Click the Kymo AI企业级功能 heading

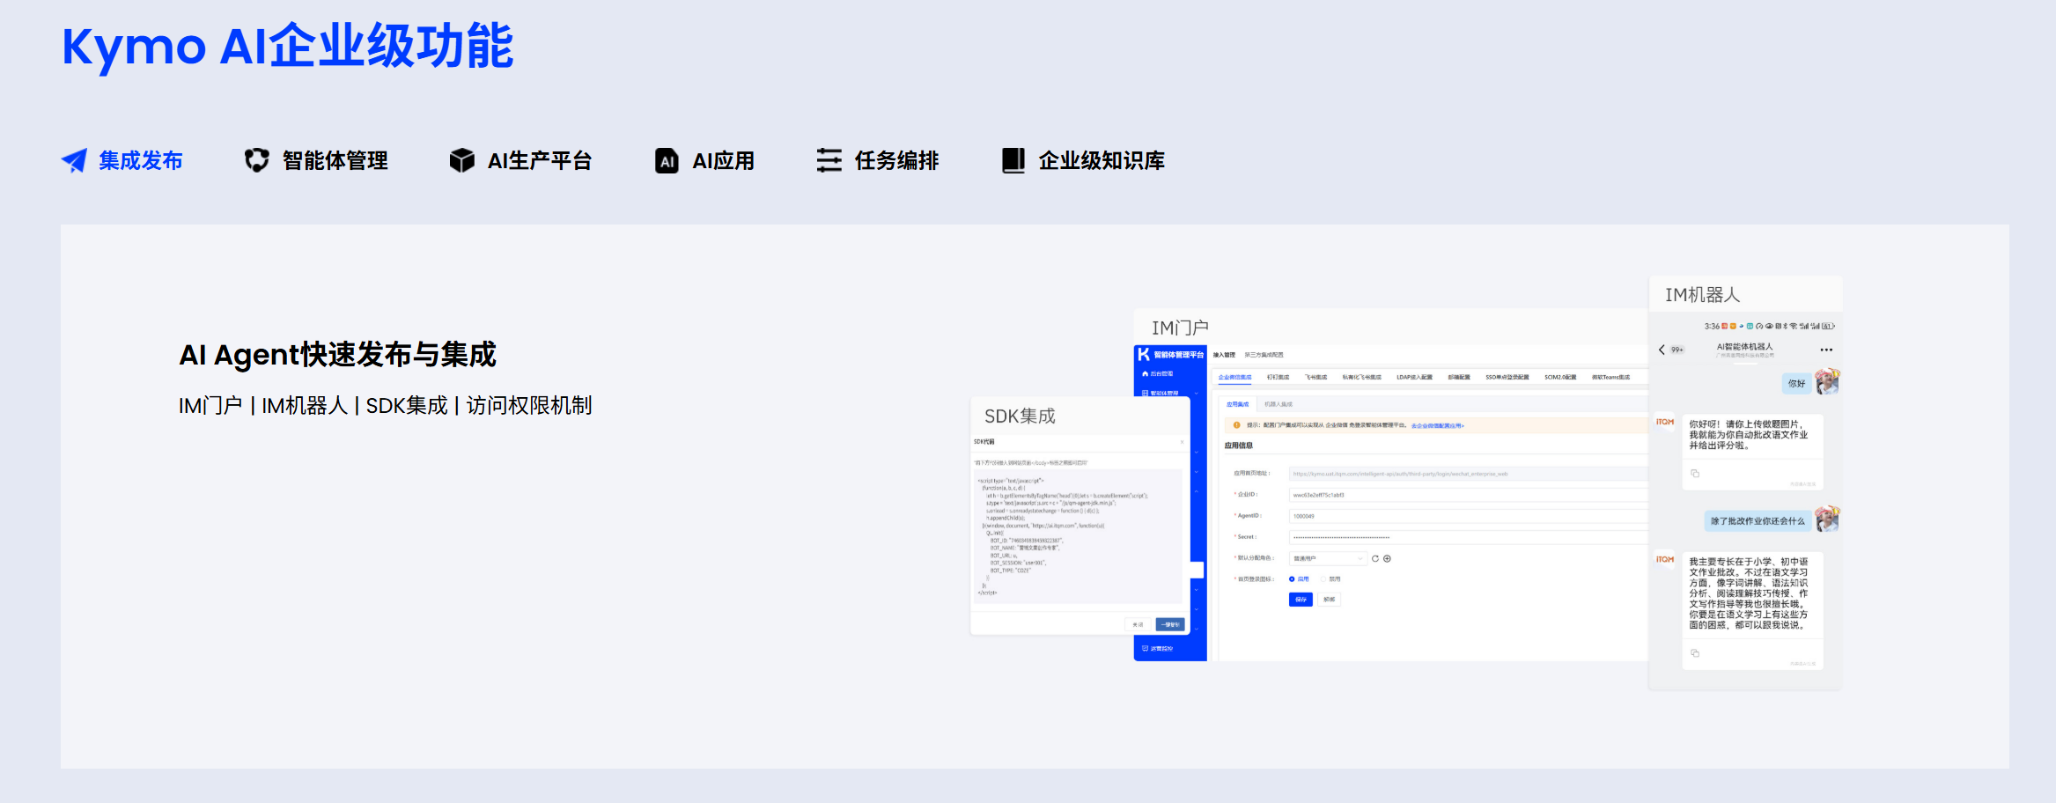[x=287, y=46]
